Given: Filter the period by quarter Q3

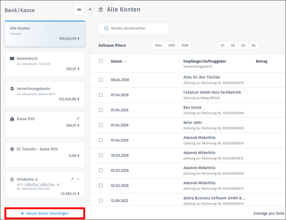Looking at the screenshot, I should pyautogui.click(x=243, y=45).
